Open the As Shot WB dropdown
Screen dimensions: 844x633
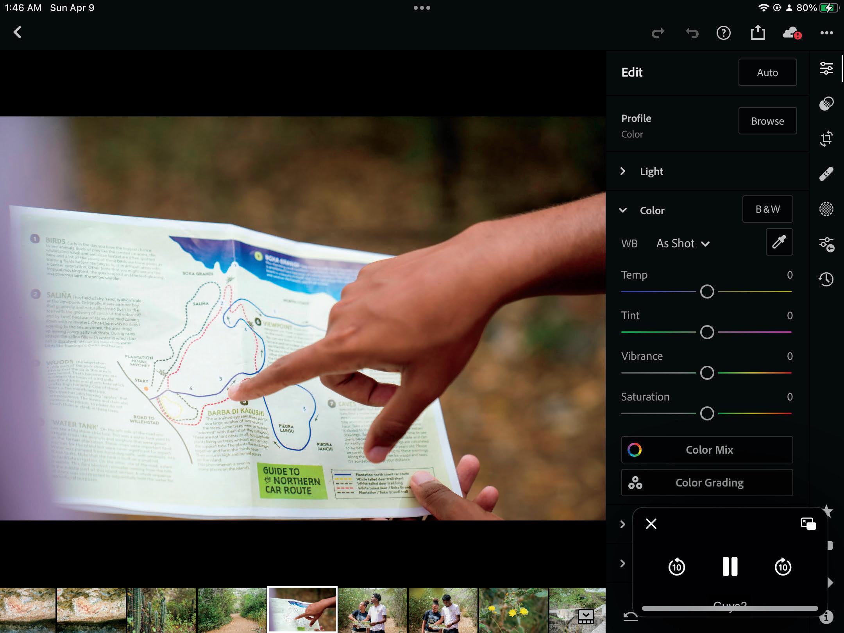(683, 243)
